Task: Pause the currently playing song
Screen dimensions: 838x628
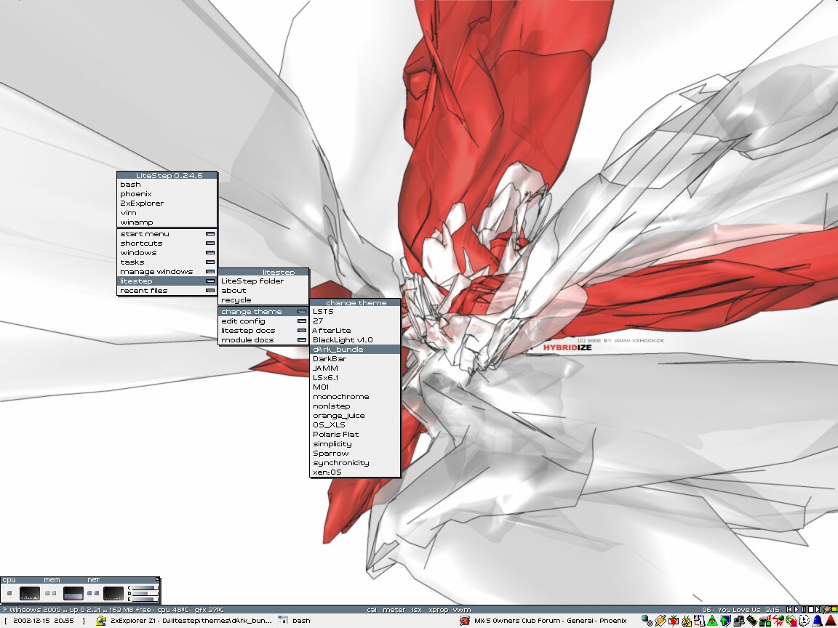Action: click(x=804, y=610)
